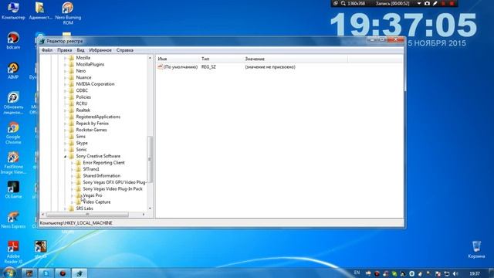Expand the Shared Information subkey
Viewport: 494px width, 278px height.
[x=72, y=176]
